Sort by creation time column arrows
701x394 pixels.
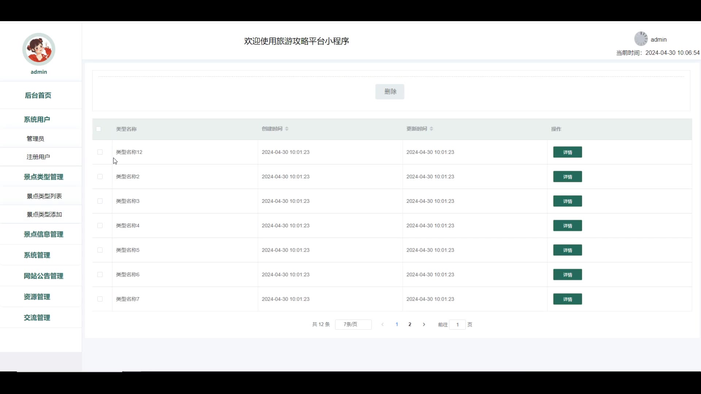(x=287, y=129)
